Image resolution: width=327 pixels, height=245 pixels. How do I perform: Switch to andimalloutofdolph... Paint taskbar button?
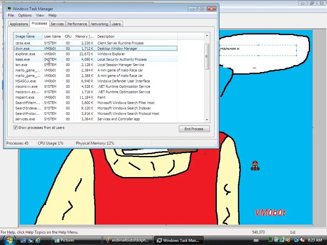(x=128, y=240)
